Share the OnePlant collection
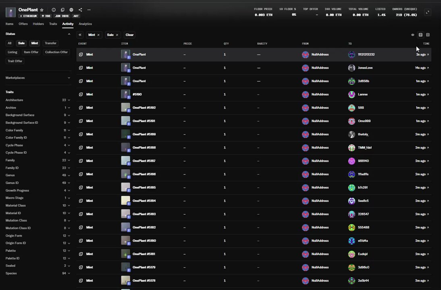441x290 pixels. click(80, 10)
